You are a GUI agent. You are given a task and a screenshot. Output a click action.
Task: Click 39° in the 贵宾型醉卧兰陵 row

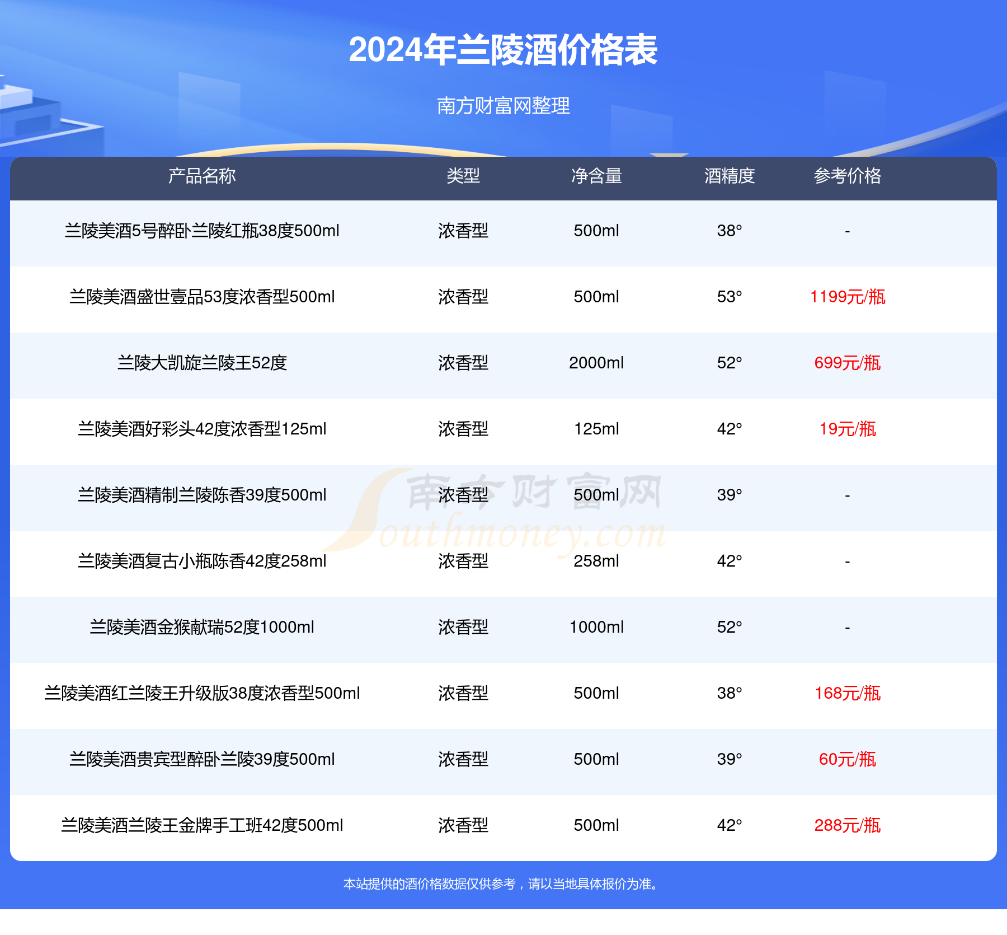pos(730,759)
